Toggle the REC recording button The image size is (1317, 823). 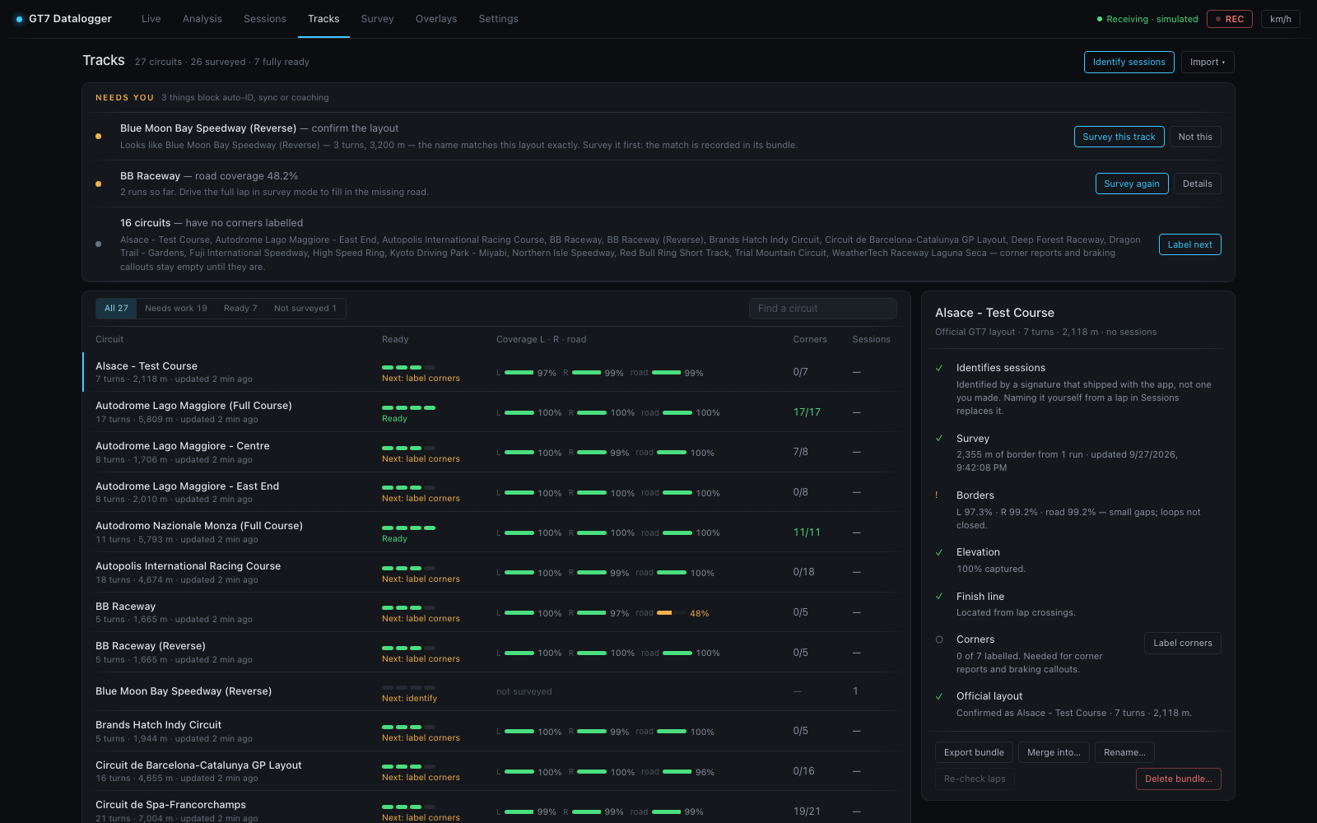click(x=1230, y=19)
